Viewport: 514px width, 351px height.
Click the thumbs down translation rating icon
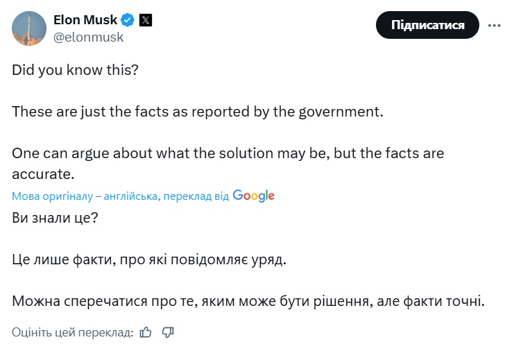[167, 333]
